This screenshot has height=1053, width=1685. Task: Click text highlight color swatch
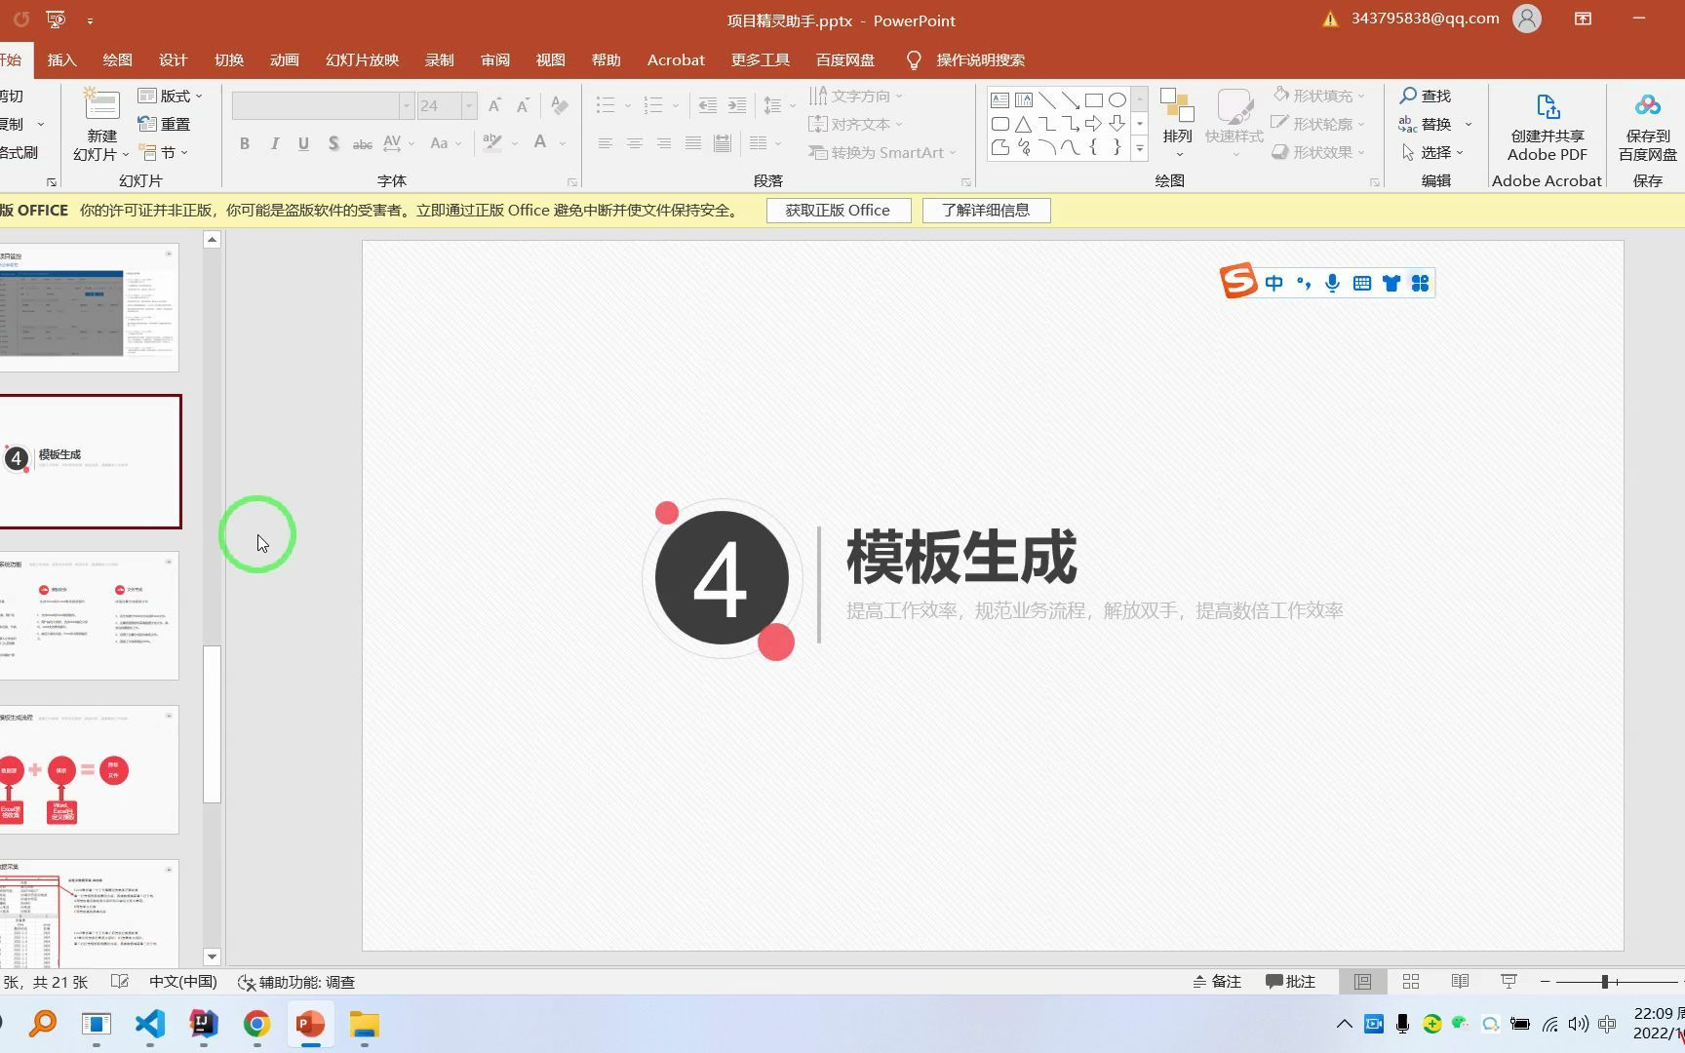point(492,143)
